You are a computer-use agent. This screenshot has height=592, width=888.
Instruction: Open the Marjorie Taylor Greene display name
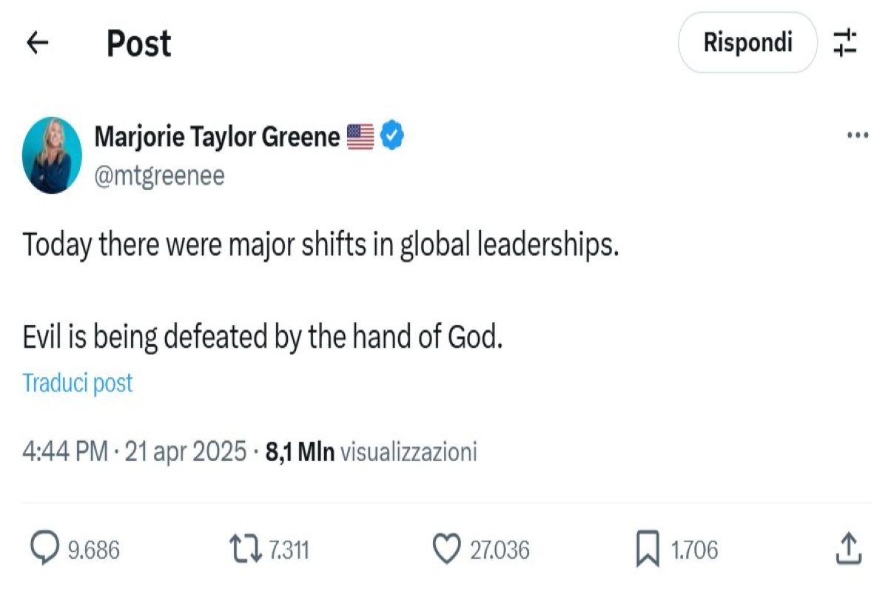(x=217, y=136)
